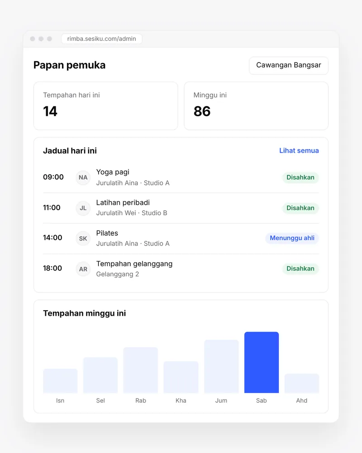Click the Menunggu ahli badge on Pilates
This screenshot has height=453, width=362.
(x=292, y=238)
